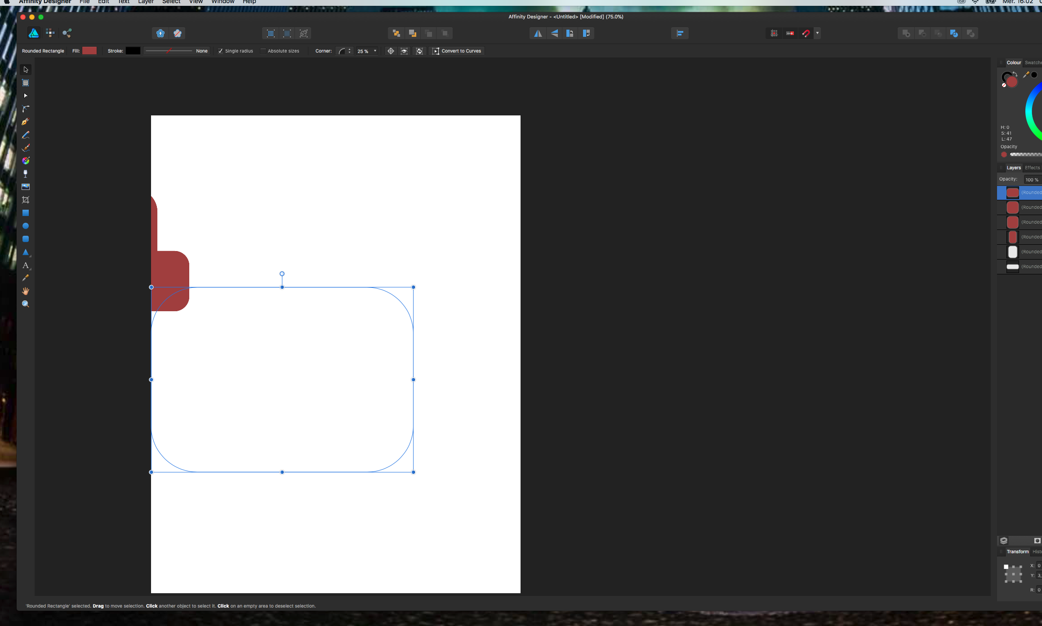Switch to Designer Persona
Image resolution: width=1042 pixels, height=626 pixels.
tap(34, 33)
